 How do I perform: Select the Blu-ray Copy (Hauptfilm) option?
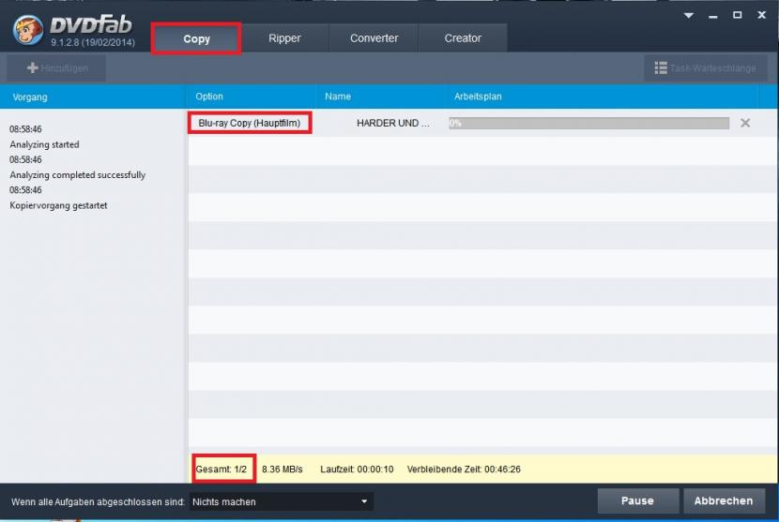pos(249,123)
